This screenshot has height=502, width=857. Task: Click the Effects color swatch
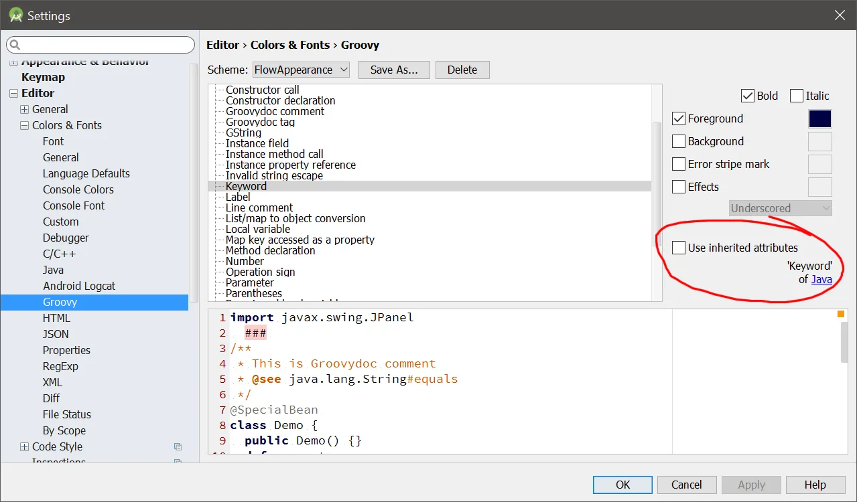point(820,187)
